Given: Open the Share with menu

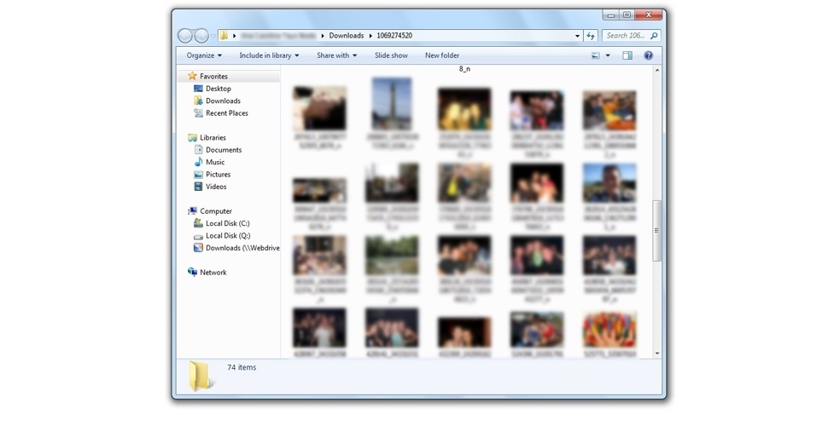Looking at the screenshot, I should [x=336, y=55].
